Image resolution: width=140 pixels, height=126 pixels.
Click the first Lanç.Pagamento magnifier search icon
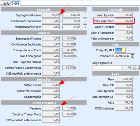[133, 68]
